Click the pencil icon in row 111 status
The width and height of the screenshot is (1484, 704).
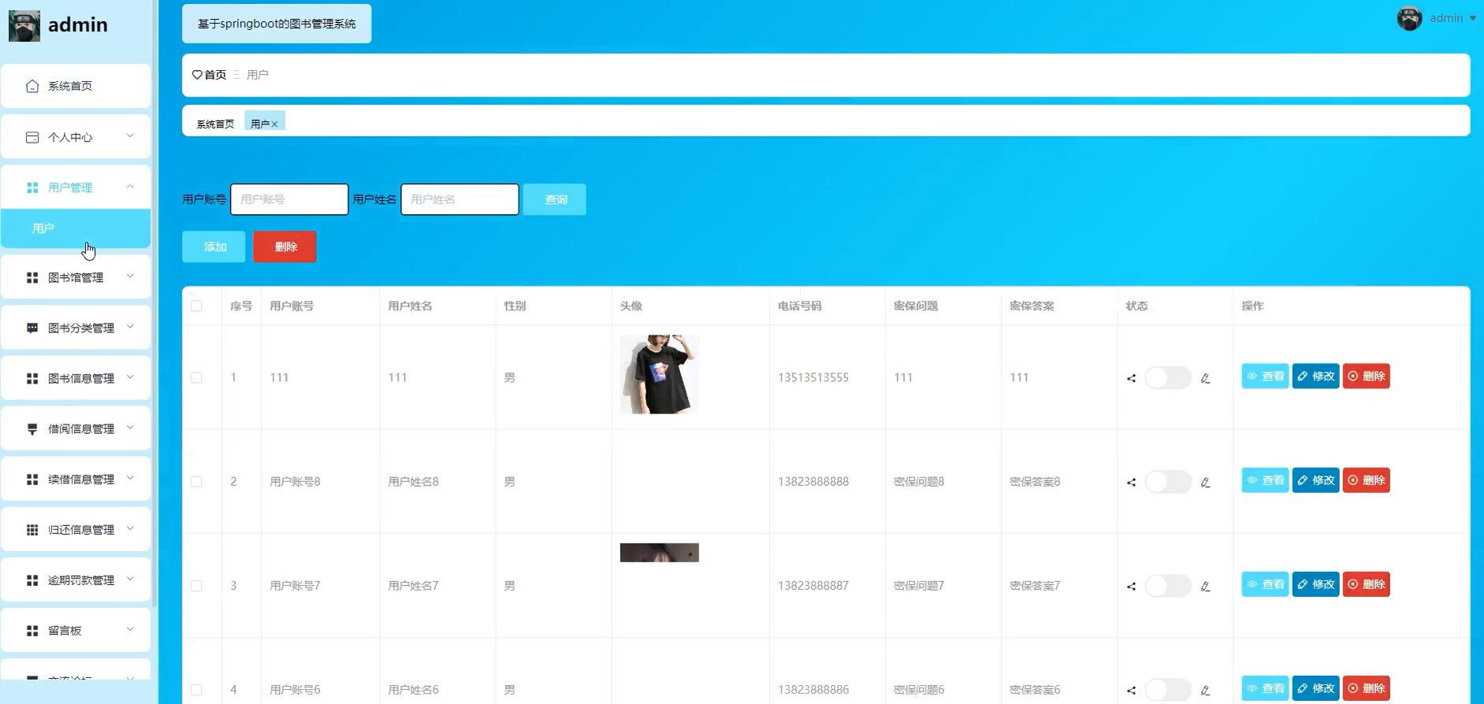tap(1205, 378)
